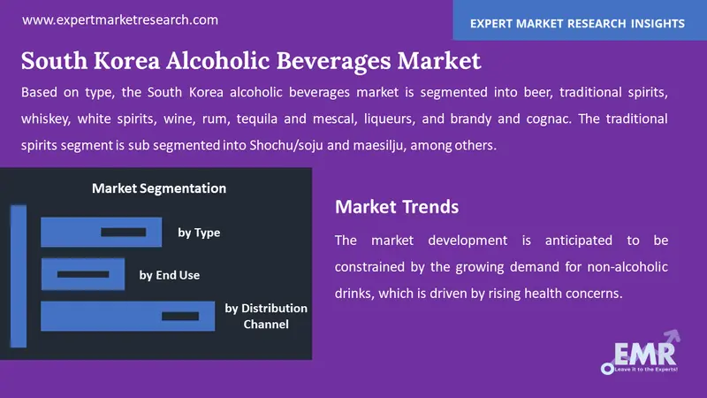Click the Market Trends paragraph about non-alcoholic drinks

pos(501,266)
